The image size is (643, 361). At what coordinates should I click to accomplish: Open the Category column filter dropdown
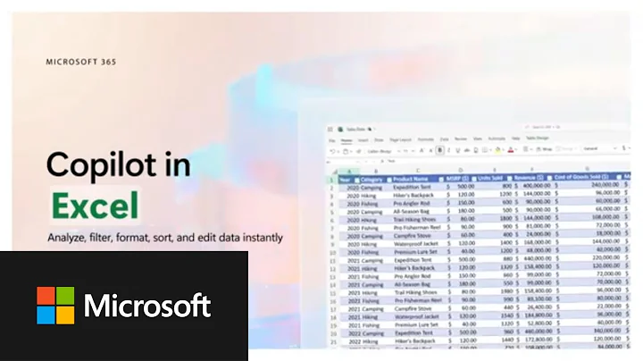click(388, 180)
